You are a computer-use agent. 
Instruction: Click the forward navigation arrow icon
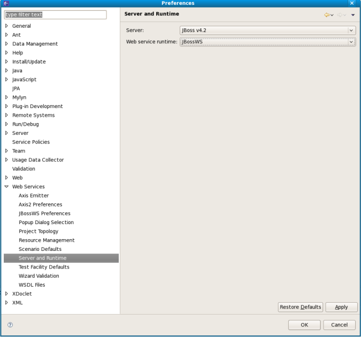pyautogui.click(x=340, y=15)
